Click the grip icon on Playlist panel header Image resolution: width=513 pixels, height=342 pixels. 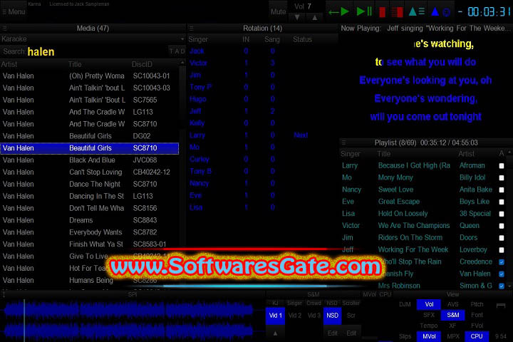(344, 142)
